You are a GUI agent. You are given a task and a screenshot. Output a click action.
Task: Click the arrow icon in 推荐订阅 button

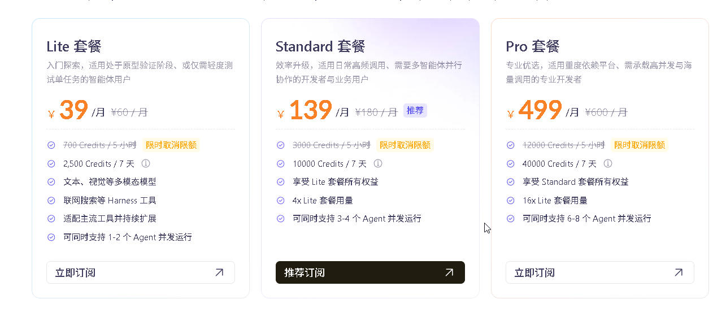coord(449,272)
